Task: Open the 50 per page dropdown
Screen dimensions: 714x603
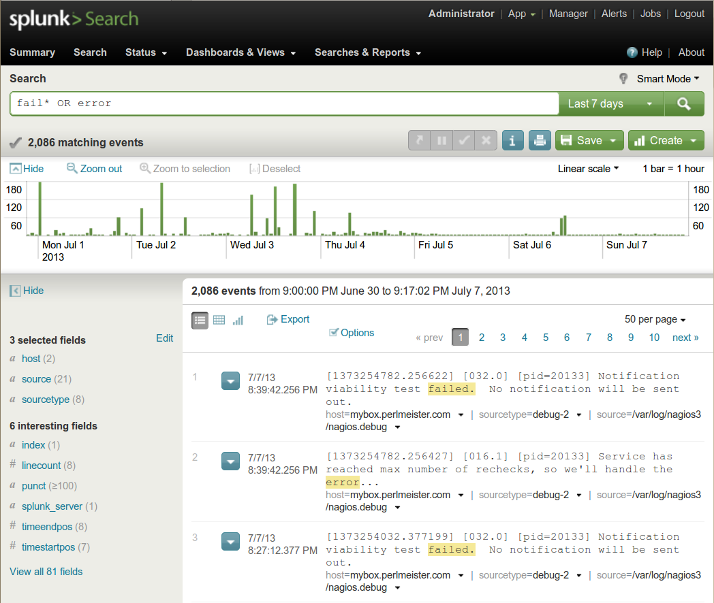Action: pos(655,319)
